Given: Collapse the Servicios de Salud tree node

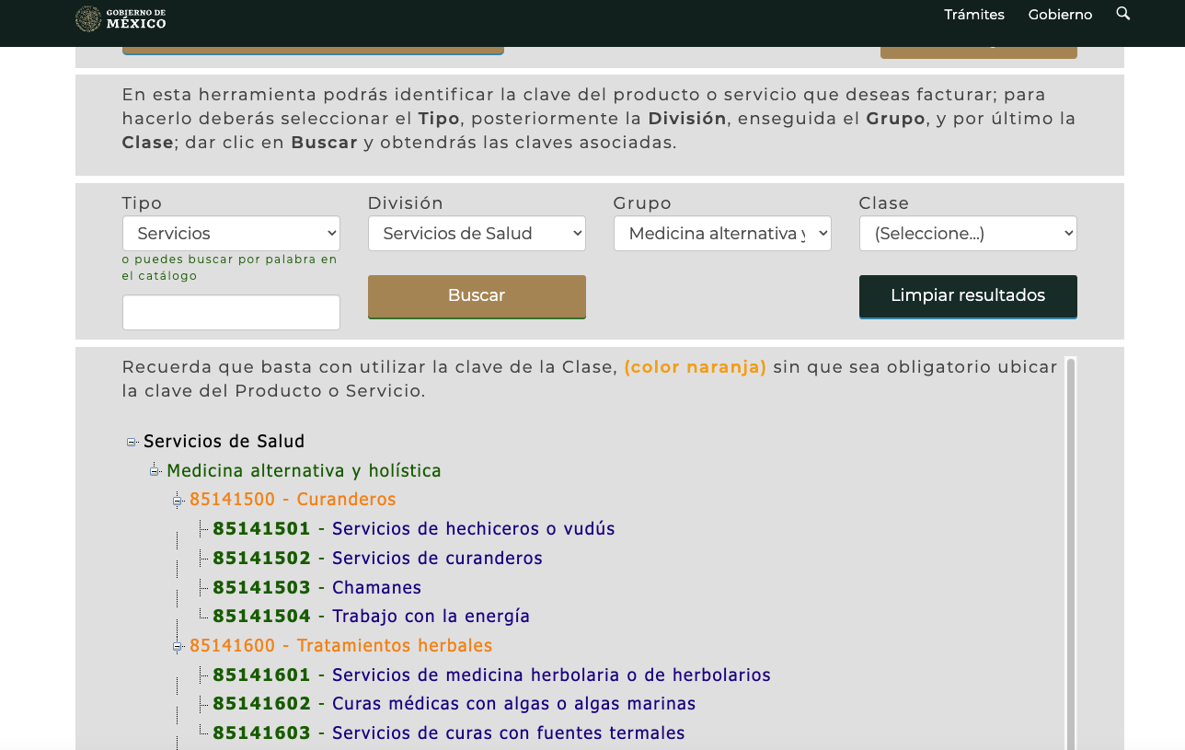Looking at the screenshot, I should point(132,443).
